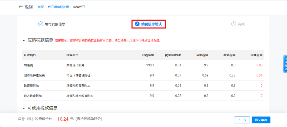The height and width of the screenshot is (127, 287).
Task: Click the 市区（增值税附征） cell
Action: click(x=79, y=75)
